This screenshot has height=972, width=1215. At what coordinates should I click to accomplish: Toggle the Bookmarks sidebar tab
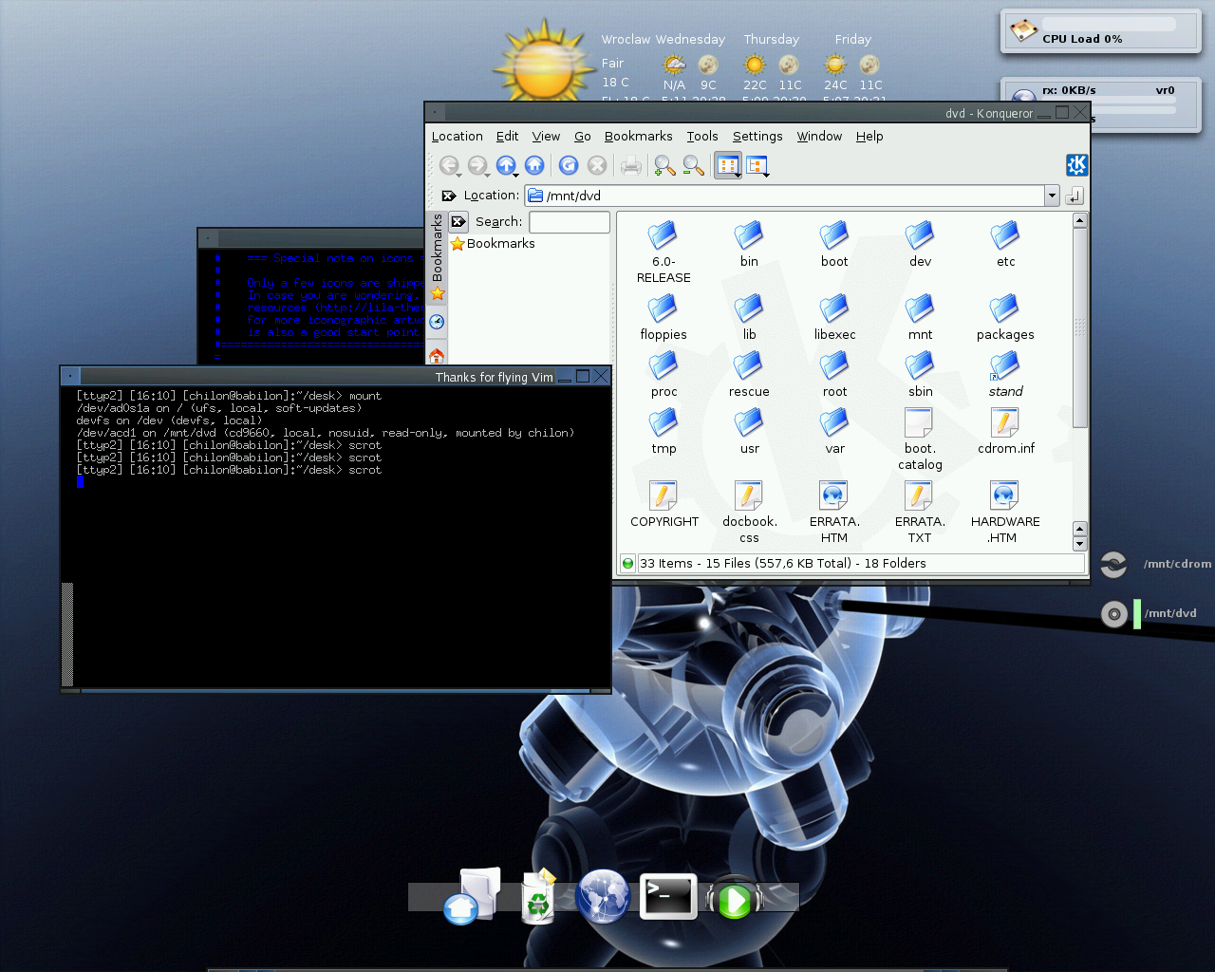click(x=437, y=256)
